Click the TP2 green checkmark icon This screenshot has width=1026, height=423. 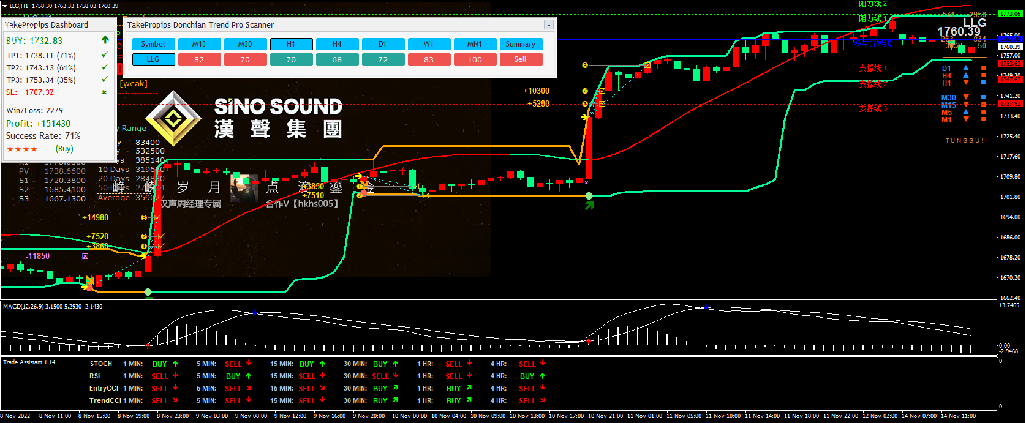pyautogui.click(x=105, y=67)
